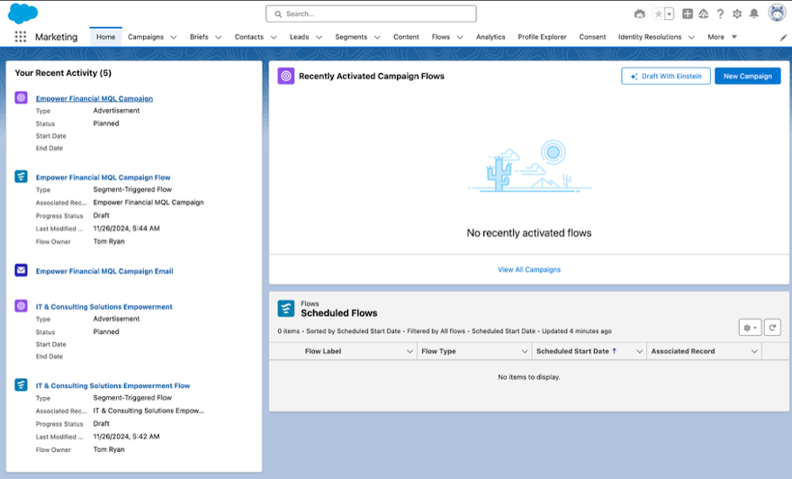Expand the Briefs tab chevron
This screenshot has width=792, height=479.
click(218, 38)
